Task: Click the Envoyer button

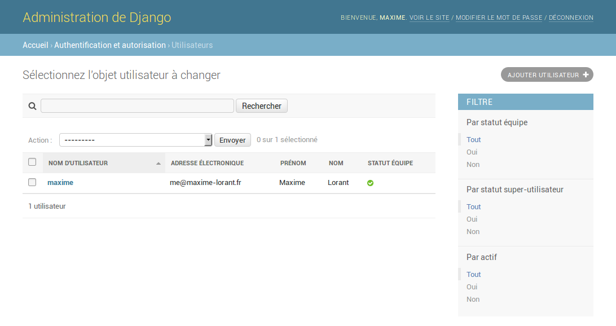Action: click(232, 140)
